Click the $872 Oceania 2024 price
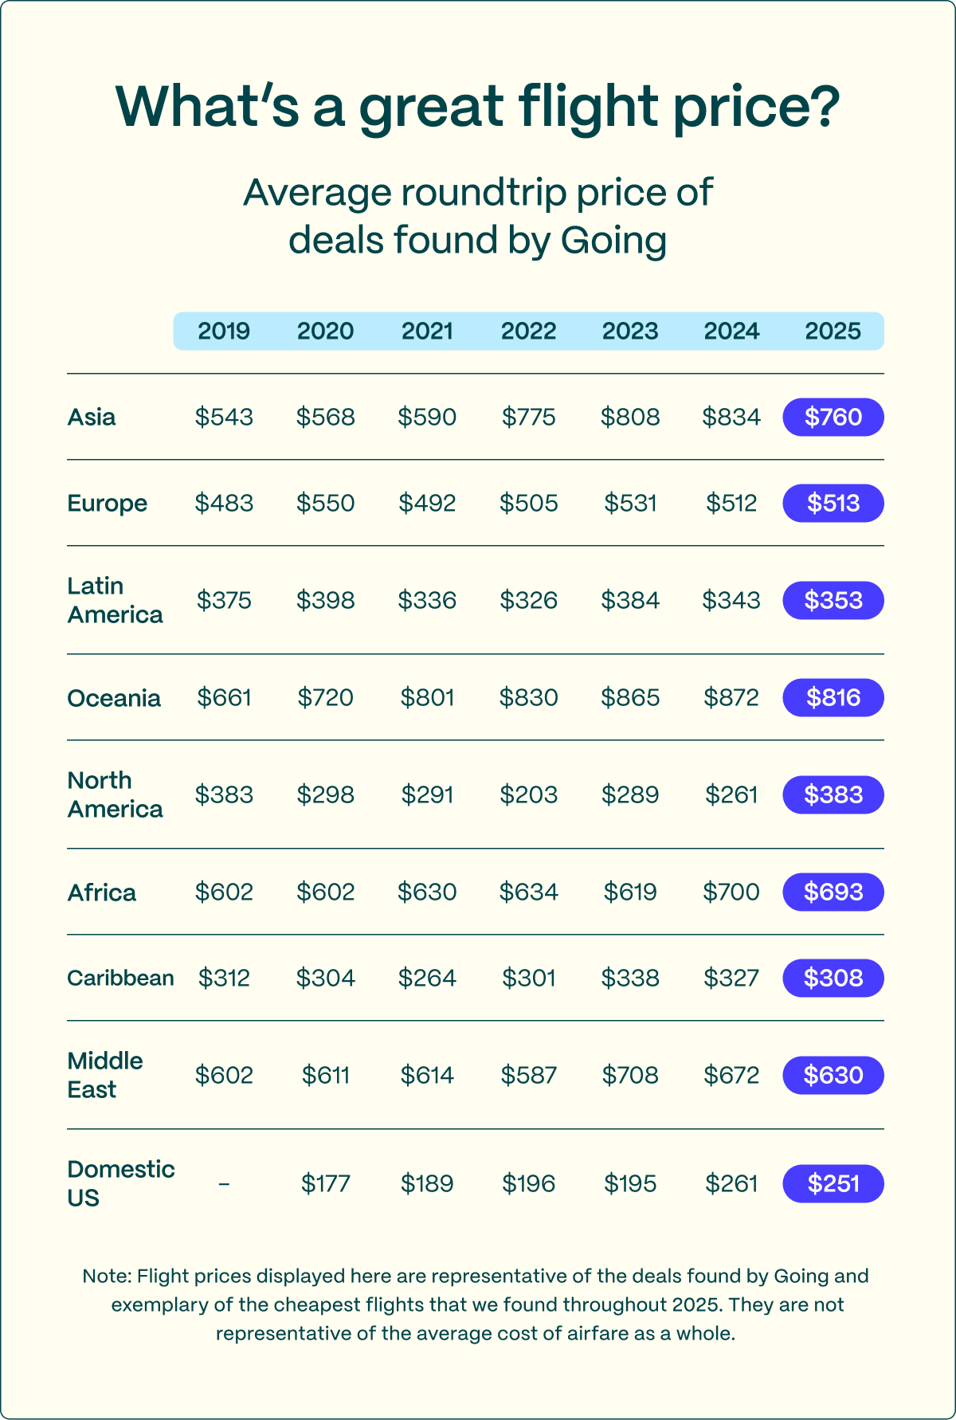The height and width of the screenshot is (1420, 956). click(x=731, y=697)
